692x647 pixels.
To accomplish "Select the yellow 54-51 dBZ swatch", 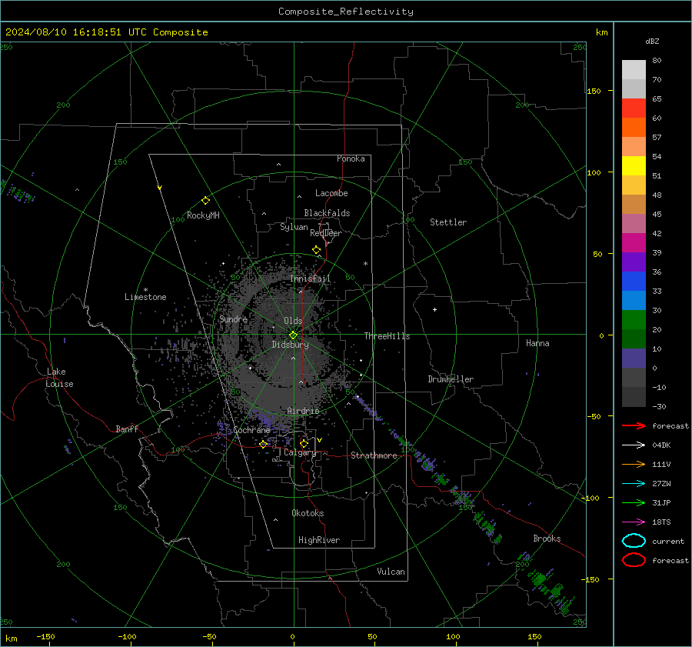I will (x=634, y=166).
